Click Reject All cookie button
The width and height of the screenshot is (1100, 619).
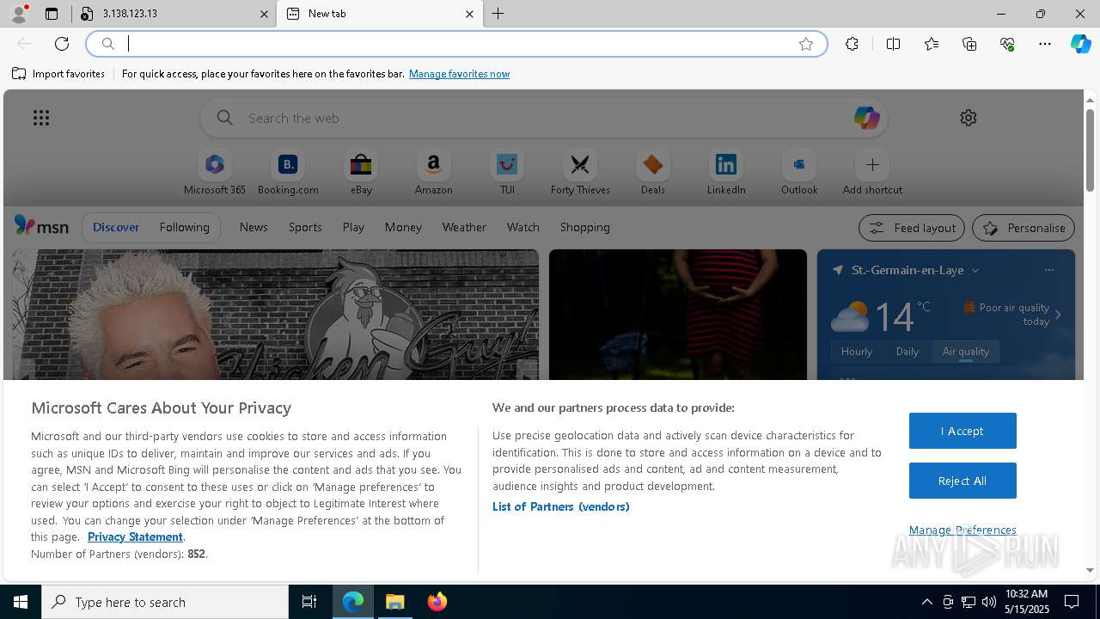962,481
